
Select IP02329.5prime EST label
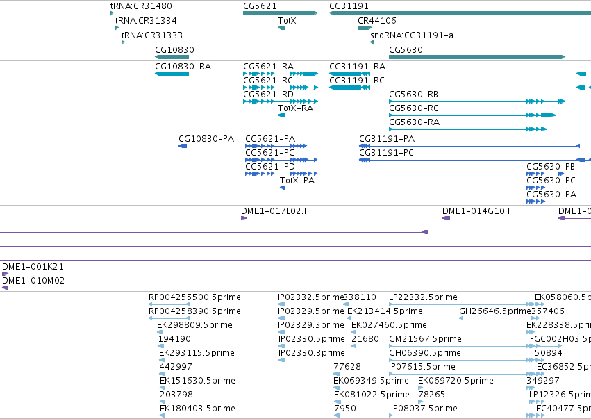[x=311, y=311]
